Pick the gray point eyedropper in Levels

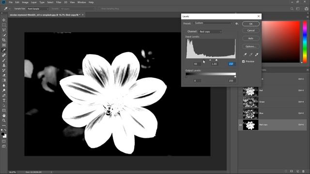(251, 55)
